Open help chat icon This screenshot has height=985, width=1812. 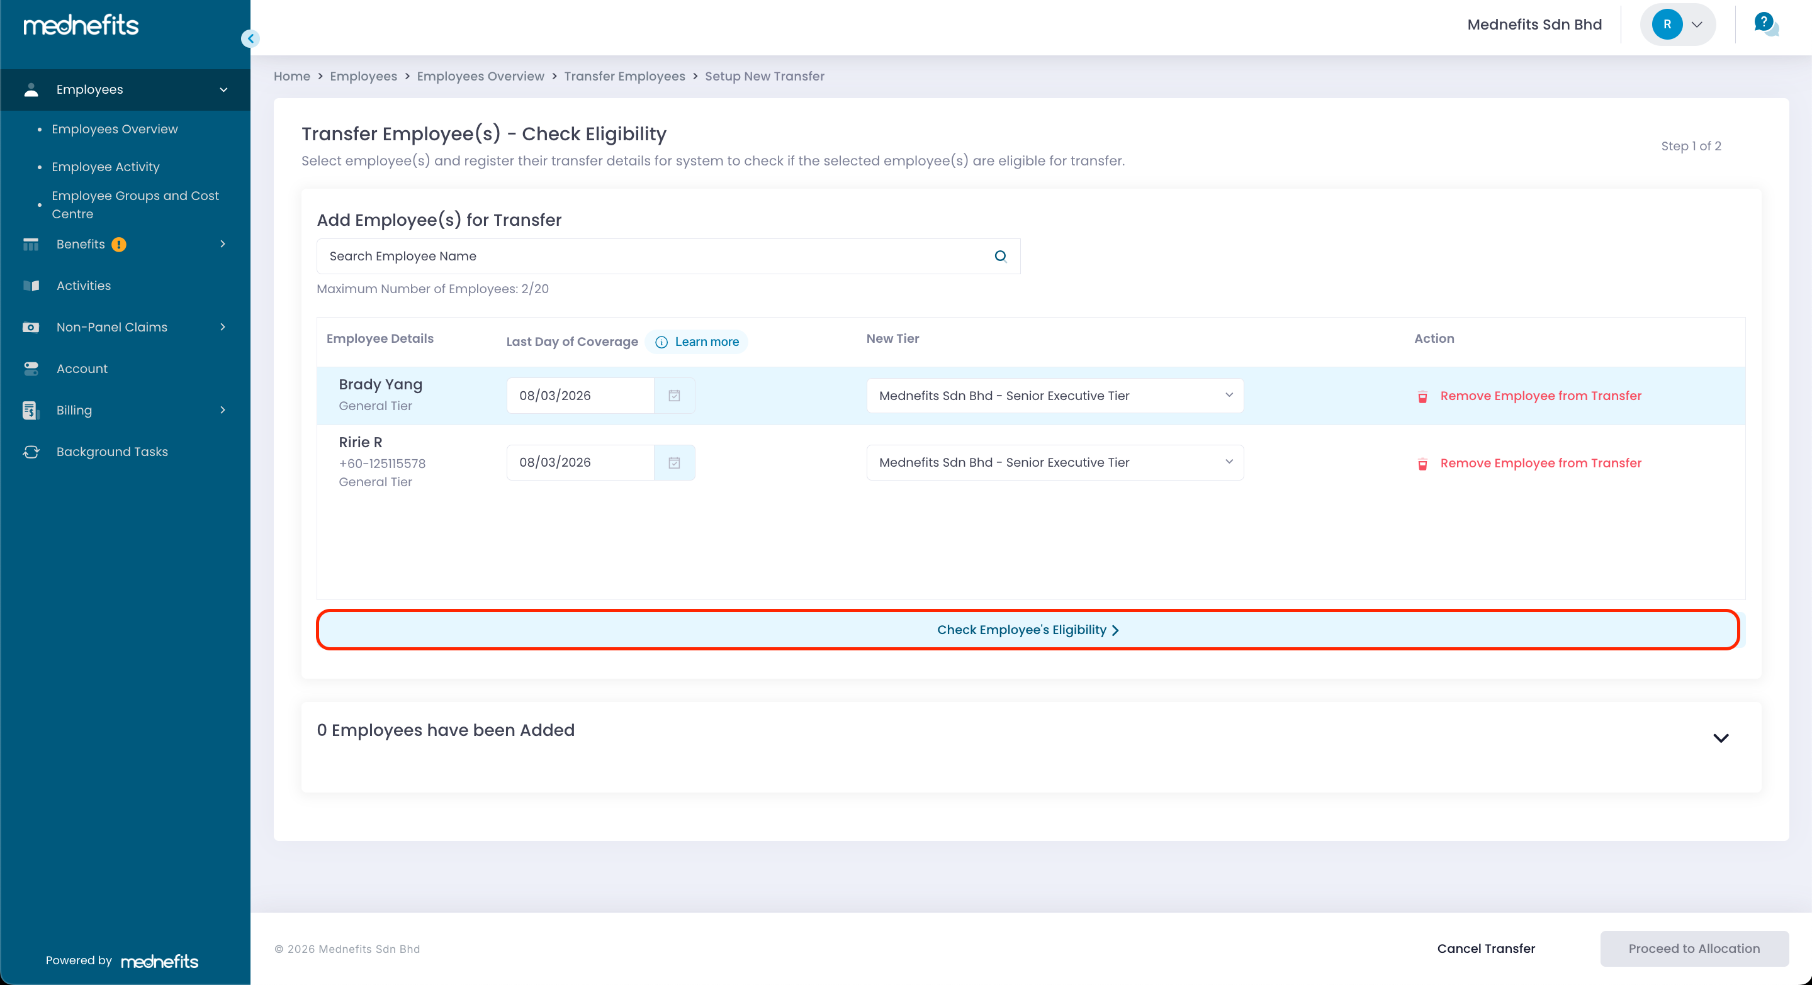[x=1765, y=25]
